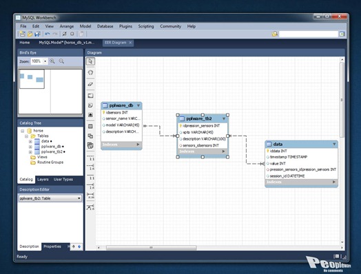
Task: Click the Bird's Eye viewport thumbnail
Action: point(32,79)
